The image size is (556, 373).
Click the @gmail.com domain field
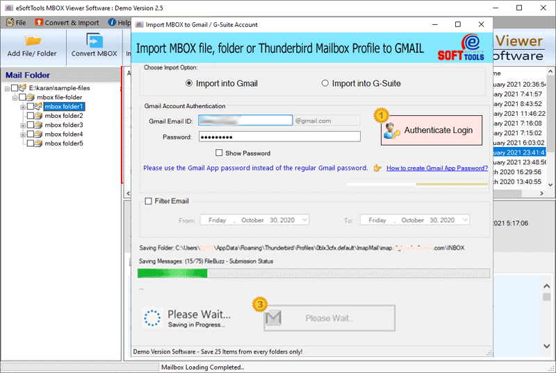click(327, 121)
